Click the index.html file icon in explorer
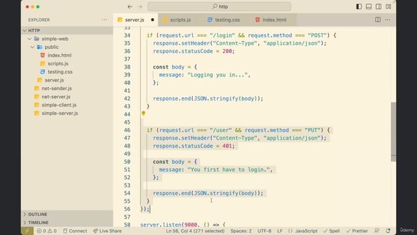 pos(42,55)
